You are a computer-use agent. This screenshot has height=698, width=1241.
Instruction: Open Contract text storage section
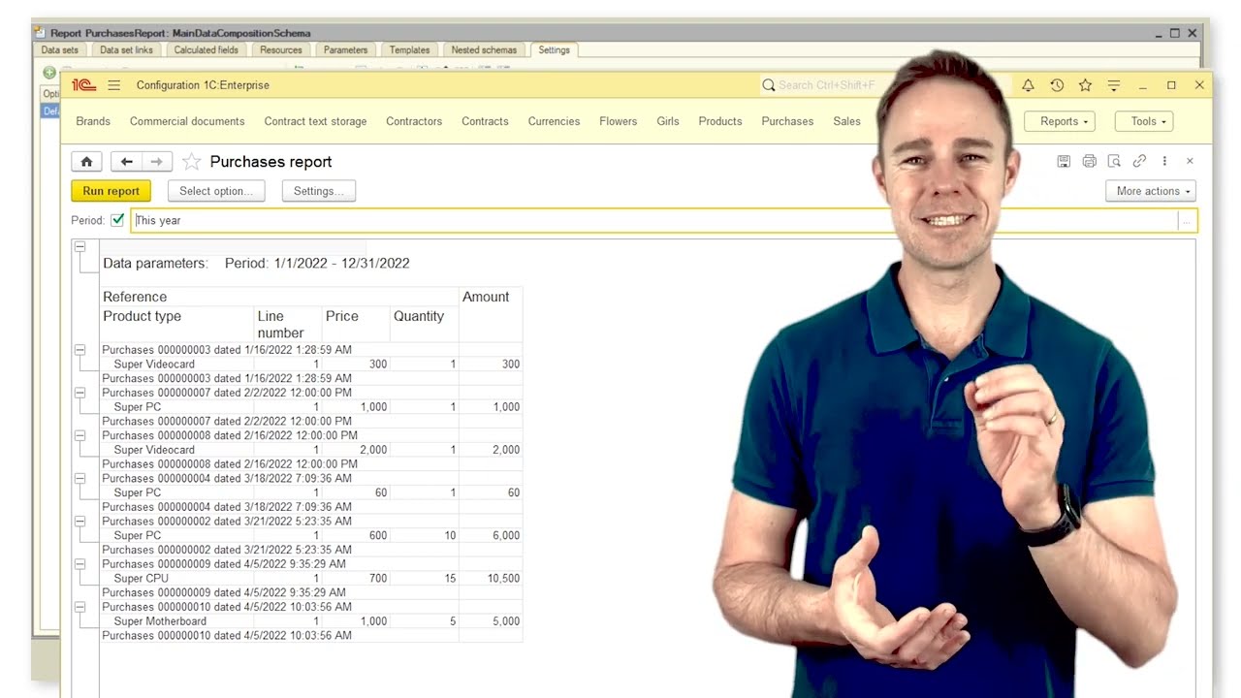[x=315, y=121]
